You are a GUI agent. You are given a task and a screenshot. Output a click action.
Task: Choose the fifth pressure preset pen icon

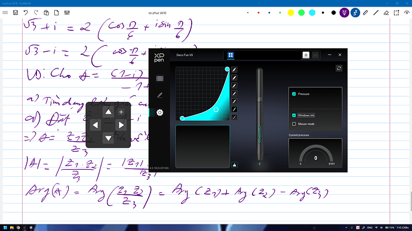[x=235, y=101]
